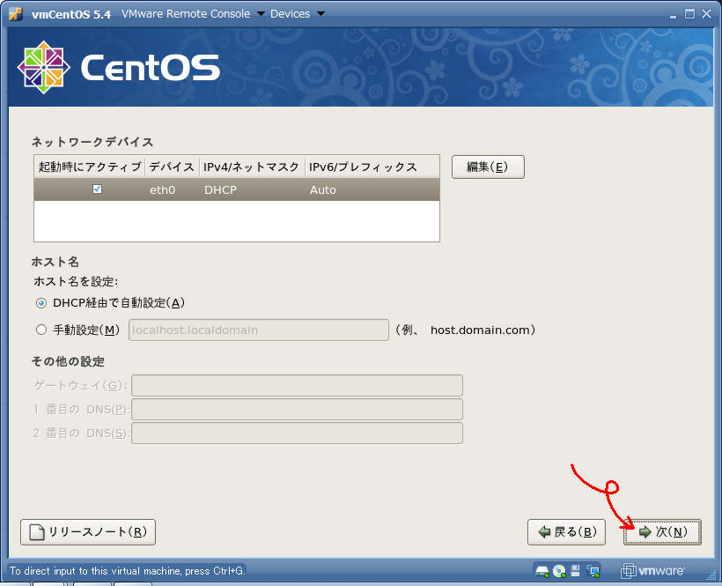Open リリースノート(R) release notes
Image resolution: width=722 pixels, height=586 pixels.
point(88,532)
